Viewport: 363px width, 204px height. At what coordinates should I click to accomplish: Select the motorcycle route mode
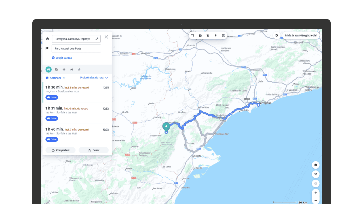(71, 69)
